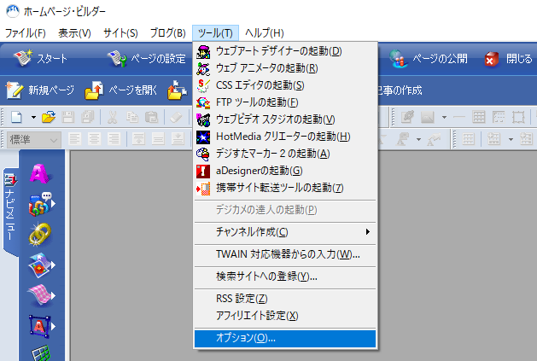The height and width of the screenshot is (361, 537).
Task: Click the highlighted オプション(O)... entry
Action: tap(285, 339)
